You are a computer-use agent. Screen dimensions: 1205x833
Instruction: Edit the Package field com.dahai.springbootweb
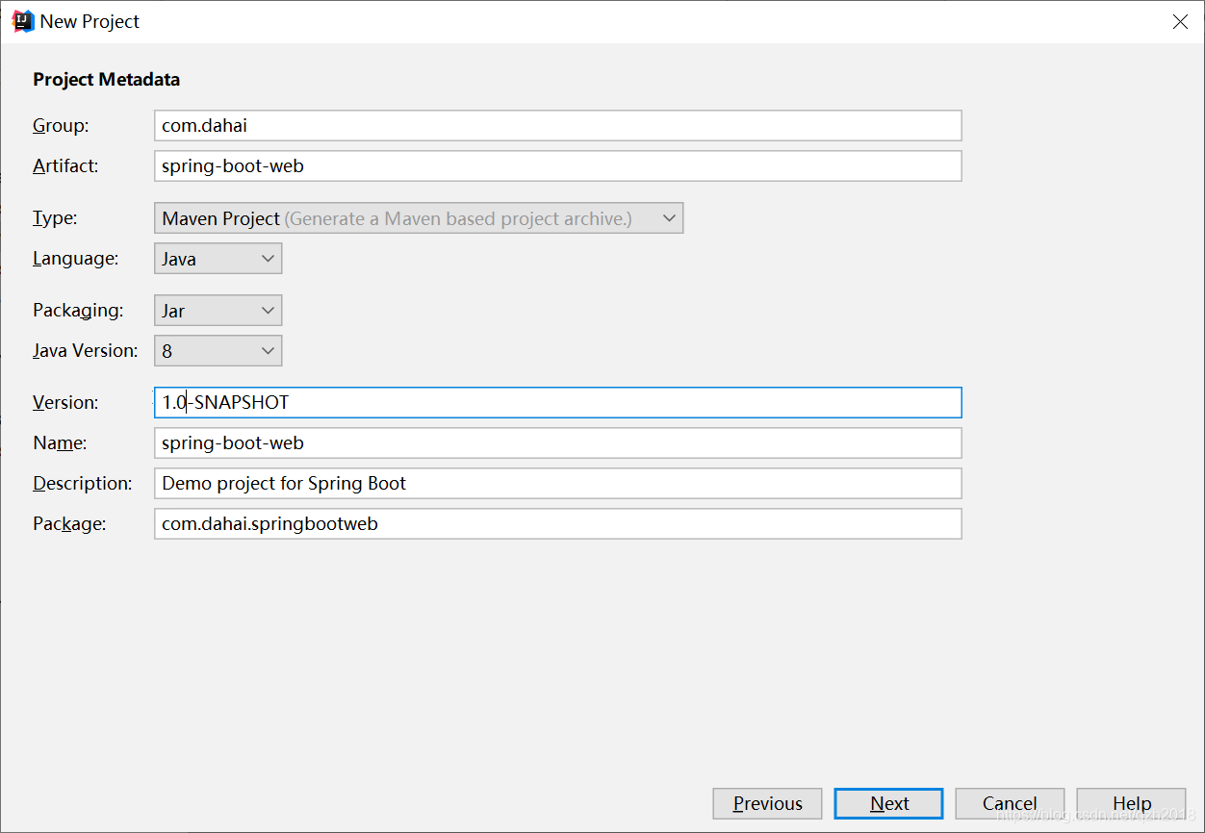tap(557, 523)
